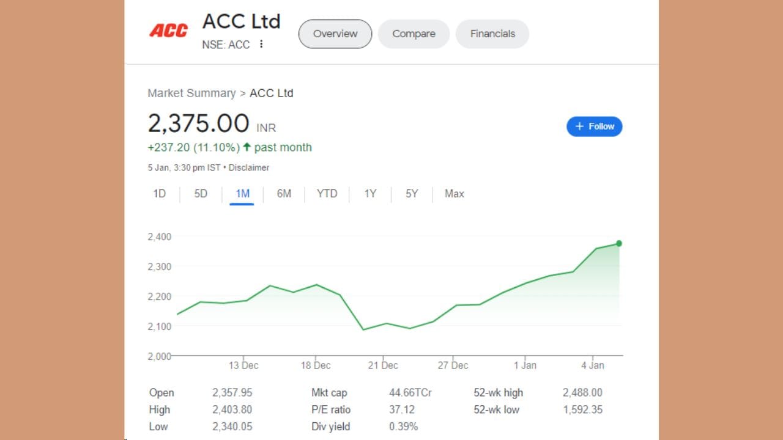Show year-to-date YTD chart
This screenshot has width=783, height=440.
click(x=327, y=194)
